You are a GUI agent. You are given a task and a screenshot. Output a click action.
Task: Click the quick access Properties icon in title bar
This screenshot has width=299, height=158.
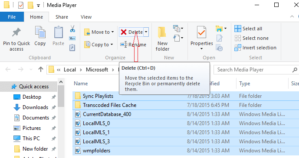click(21, 5)
